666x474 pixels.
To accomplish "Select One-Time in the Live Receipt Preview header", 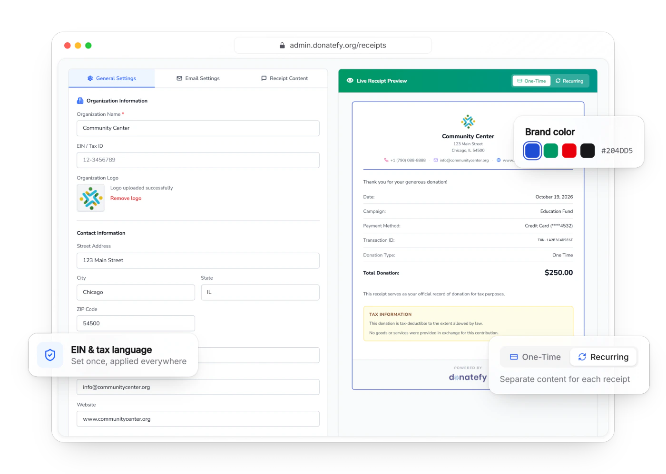I will click(531, 81).
